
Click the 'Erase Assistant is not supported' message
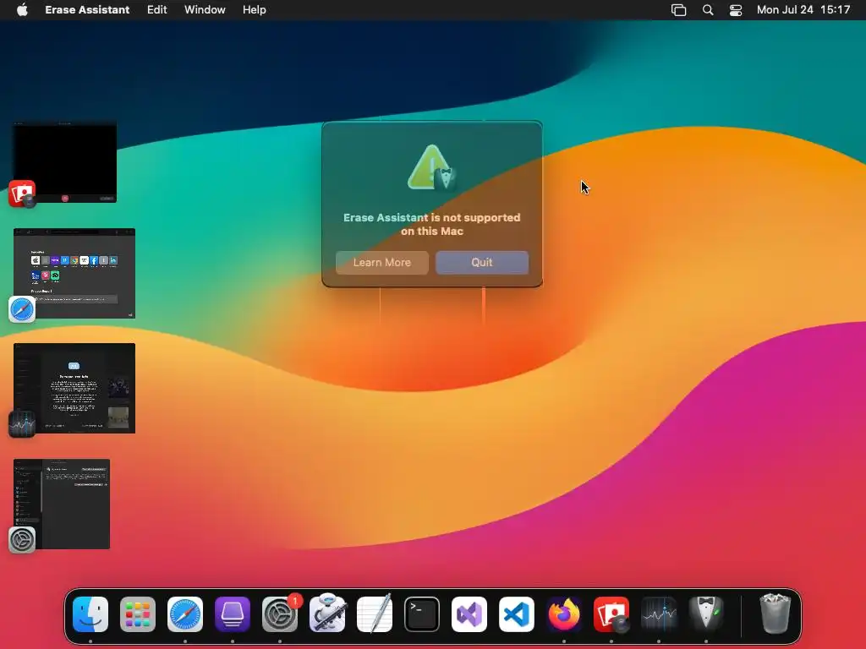coord(432,224)
